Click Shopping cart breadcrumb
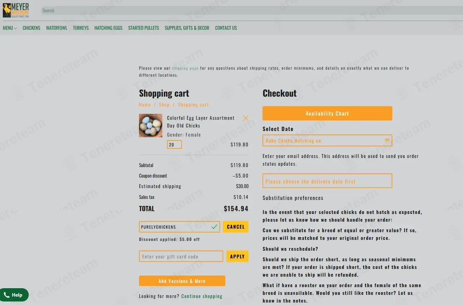This screenshot has width=463, height=305. [x=193, y=105]
